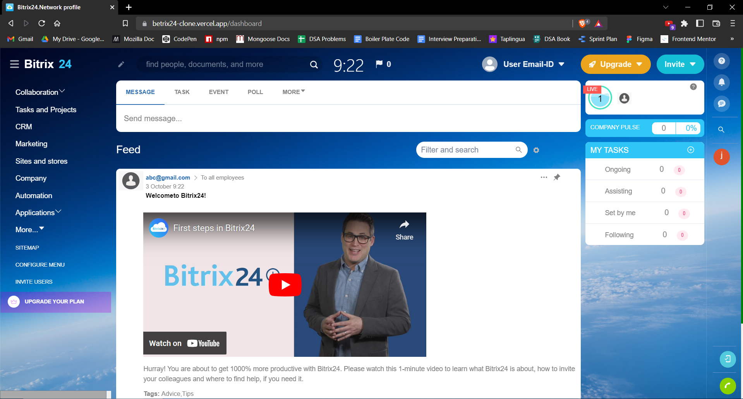Switch to the MESSAGE tab
743x399 pixels.
tap(140, 92)
